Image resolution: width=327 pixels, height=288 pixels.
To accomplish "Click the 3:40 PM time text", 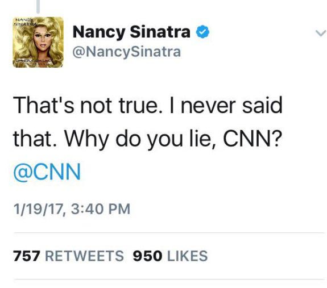I will coord(101,209).
